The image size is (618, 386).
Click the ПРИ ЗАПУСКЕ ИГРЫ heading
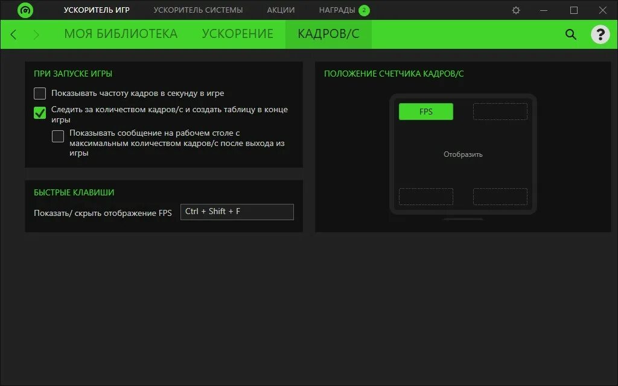[x=73, y=74]
